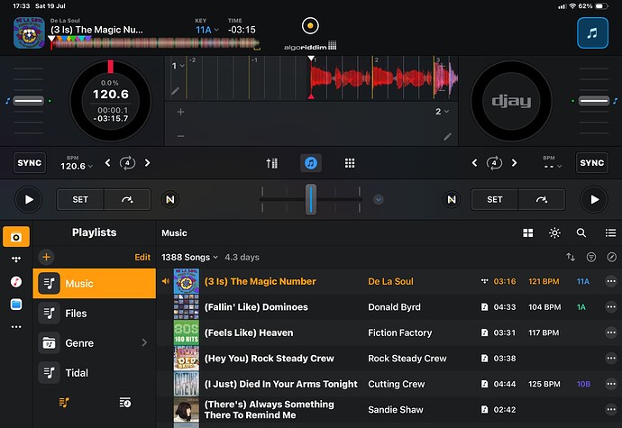Edit deck 1 waveform with pencil icon

click(x=175, y=91)
